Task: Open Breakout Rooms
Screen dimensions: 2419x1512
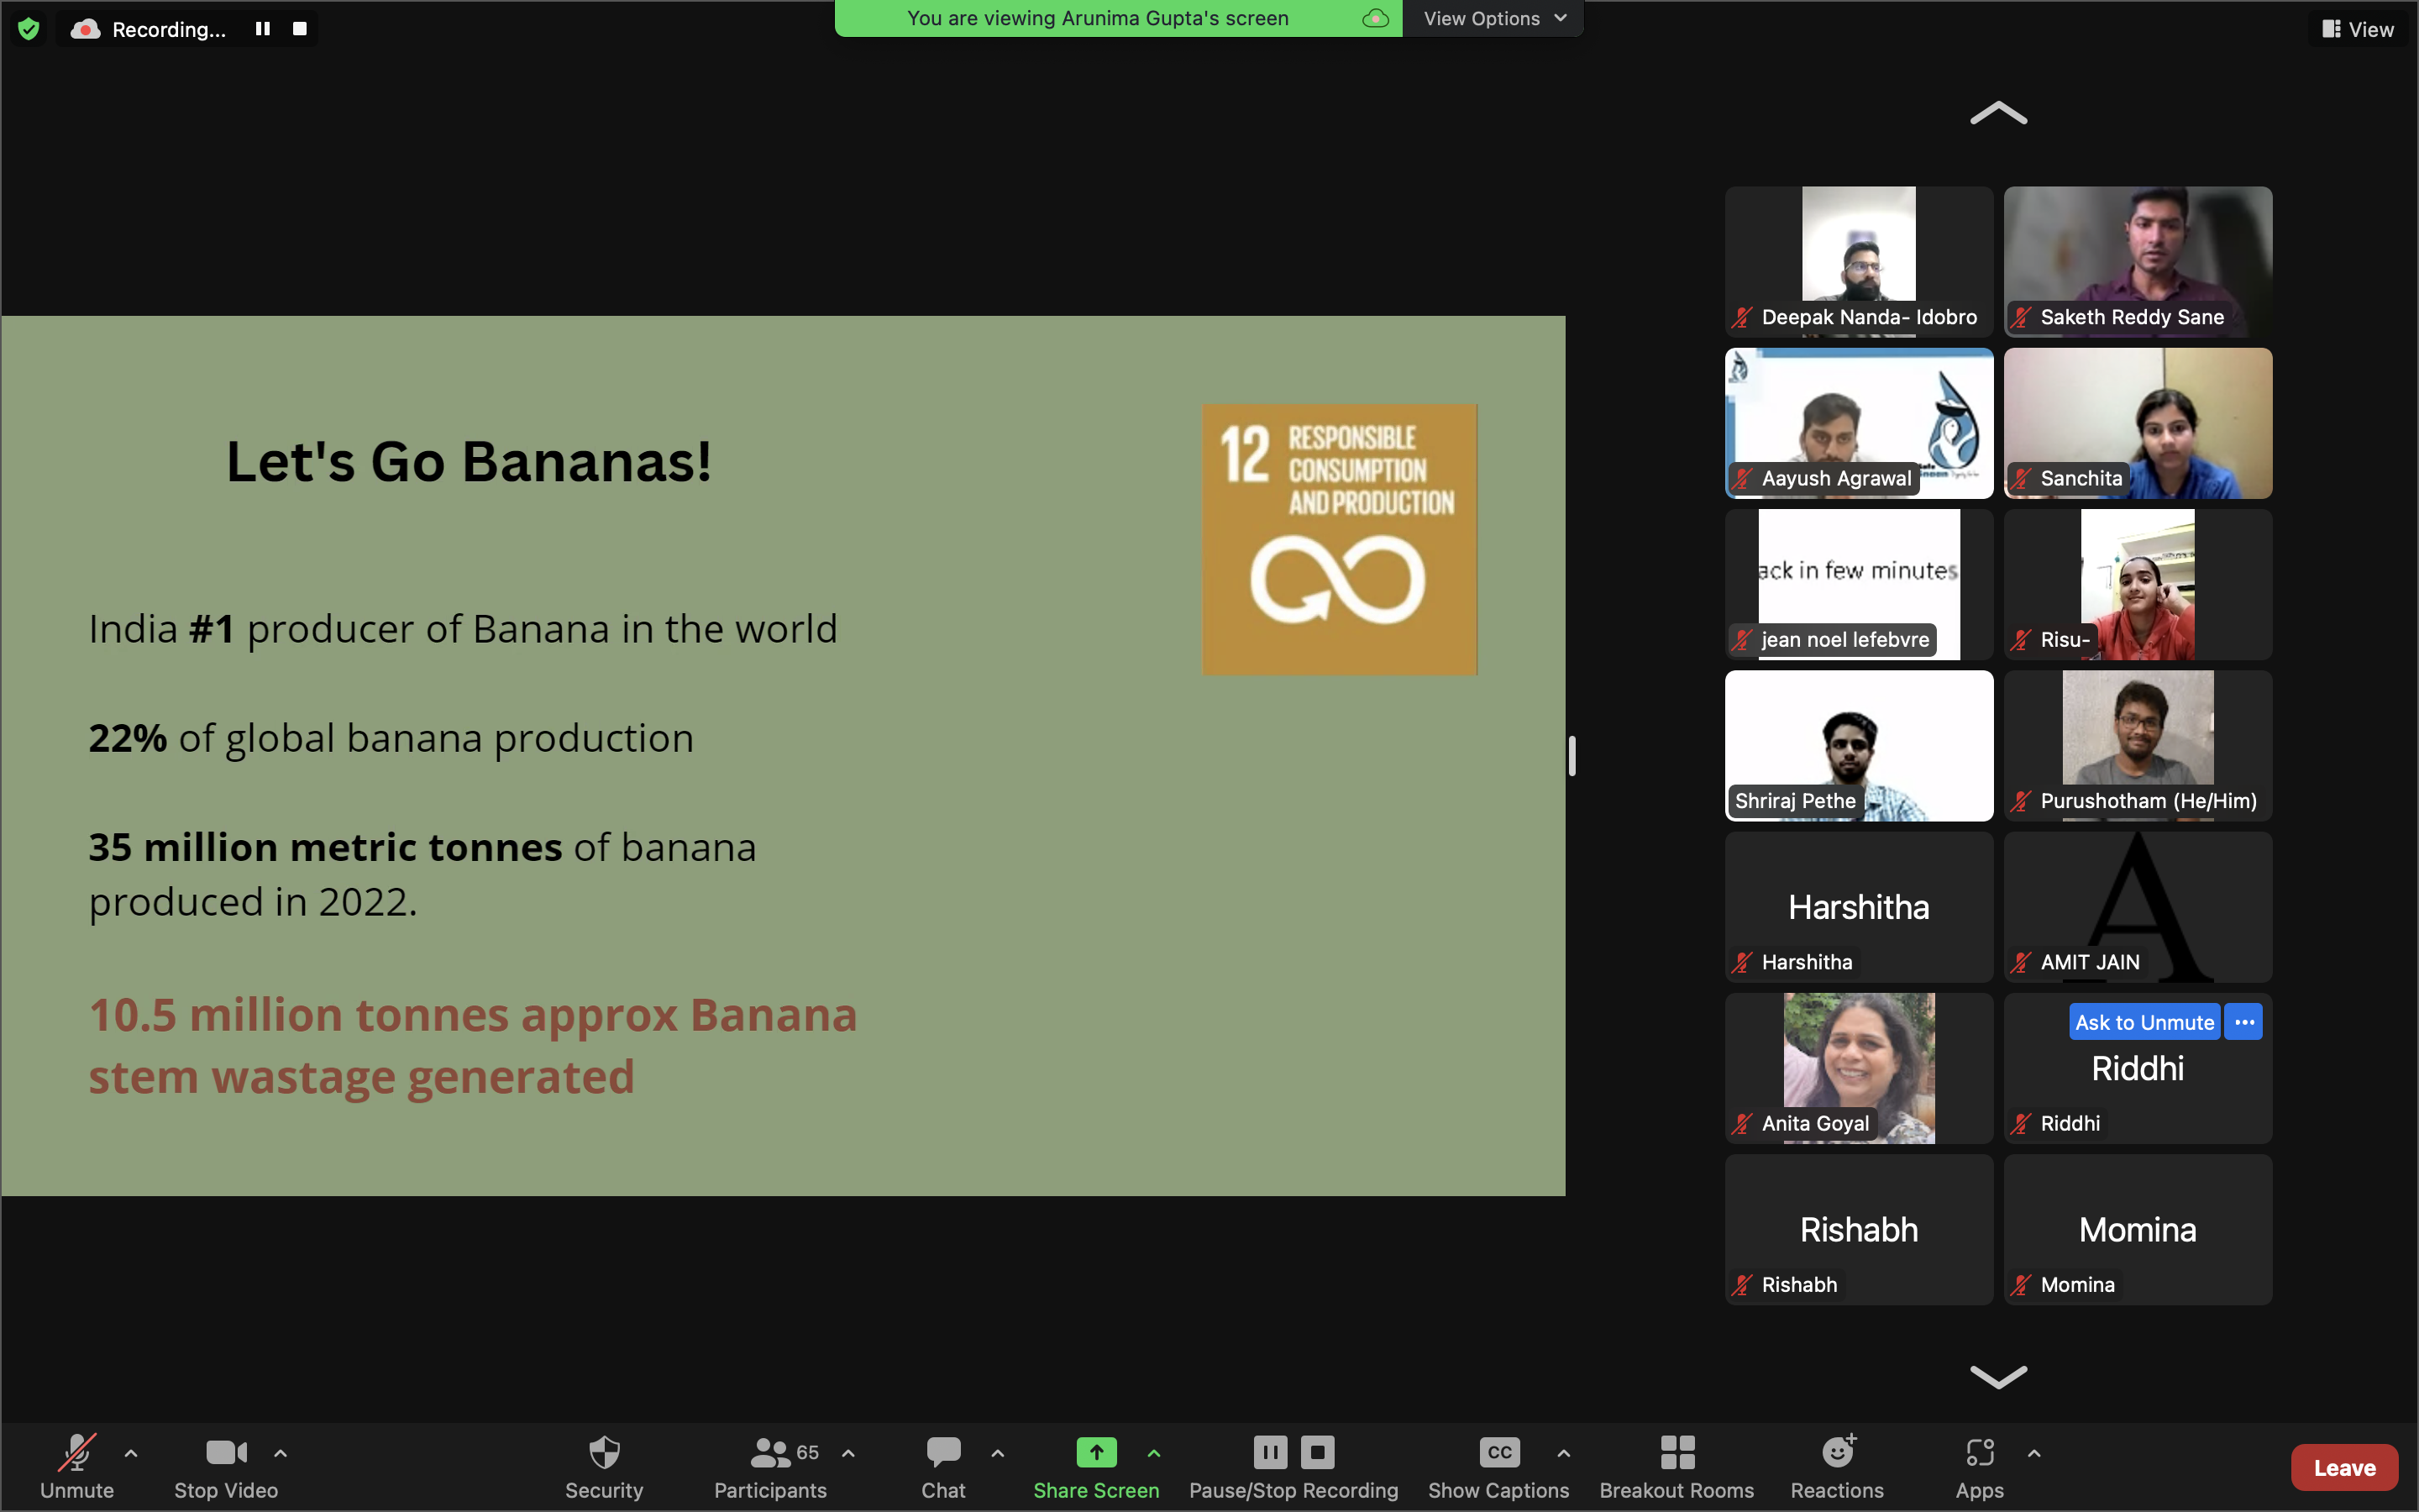Action: click(x=1677, y=1466)
